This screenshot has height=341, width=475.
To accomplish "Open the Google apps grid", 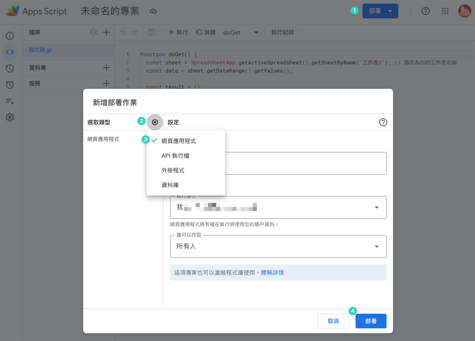I will pos(445,11).
